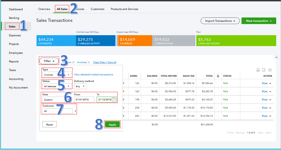281x150 pixels.
Task: Sort by the AGING column header
Action: point(133,76)
